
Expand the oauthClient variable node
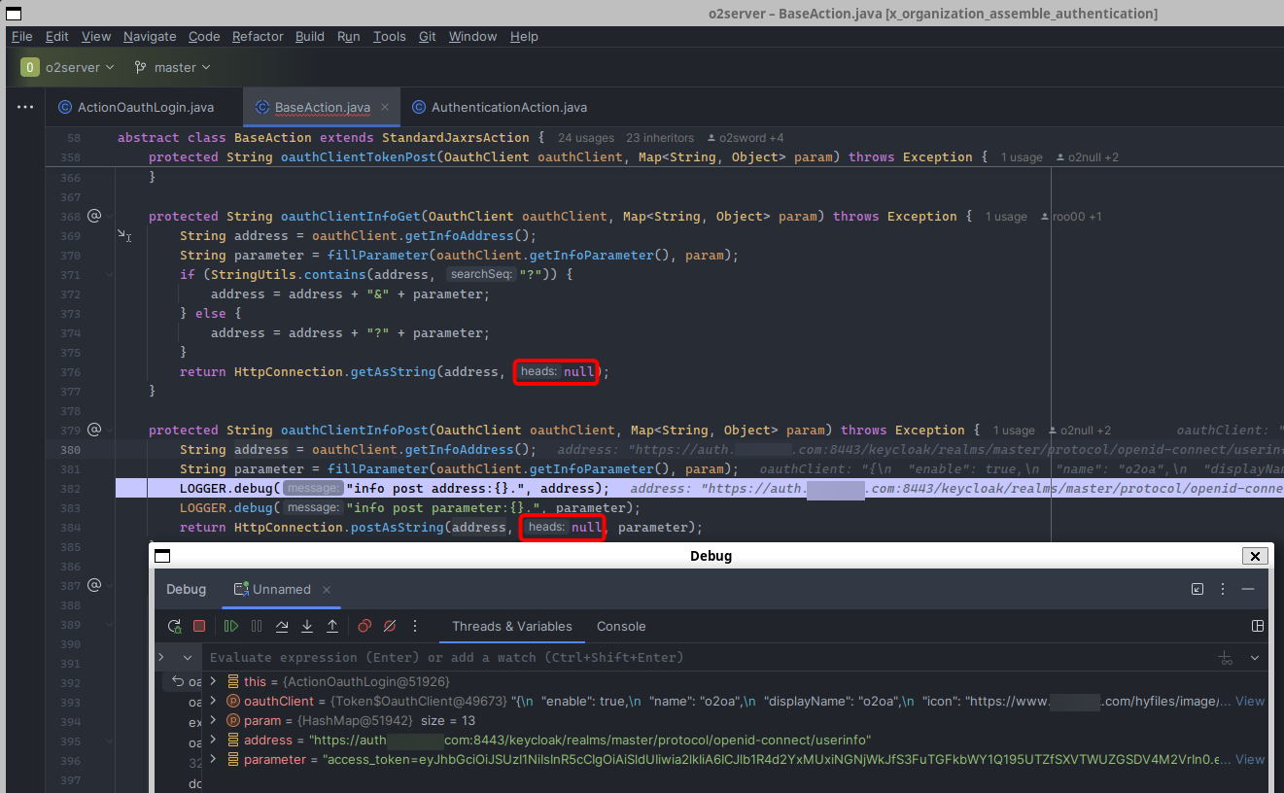[214, 702]
